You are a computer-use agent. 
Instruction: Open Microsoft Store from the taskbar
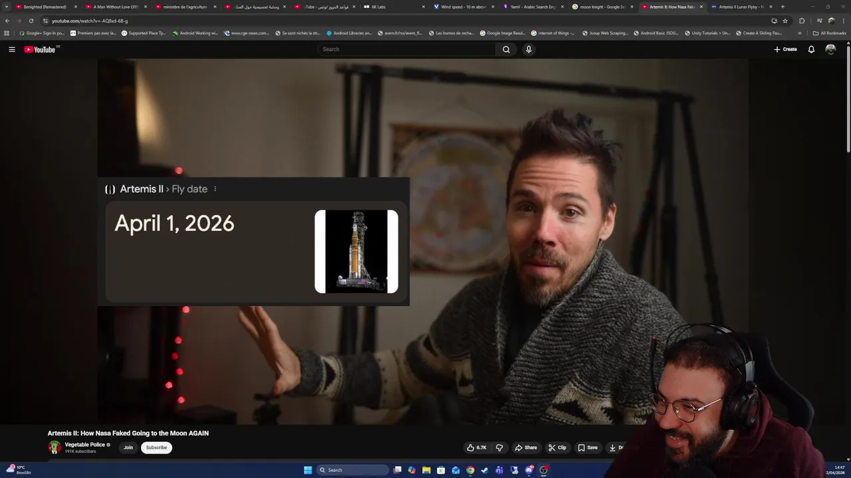pos(441,470)
